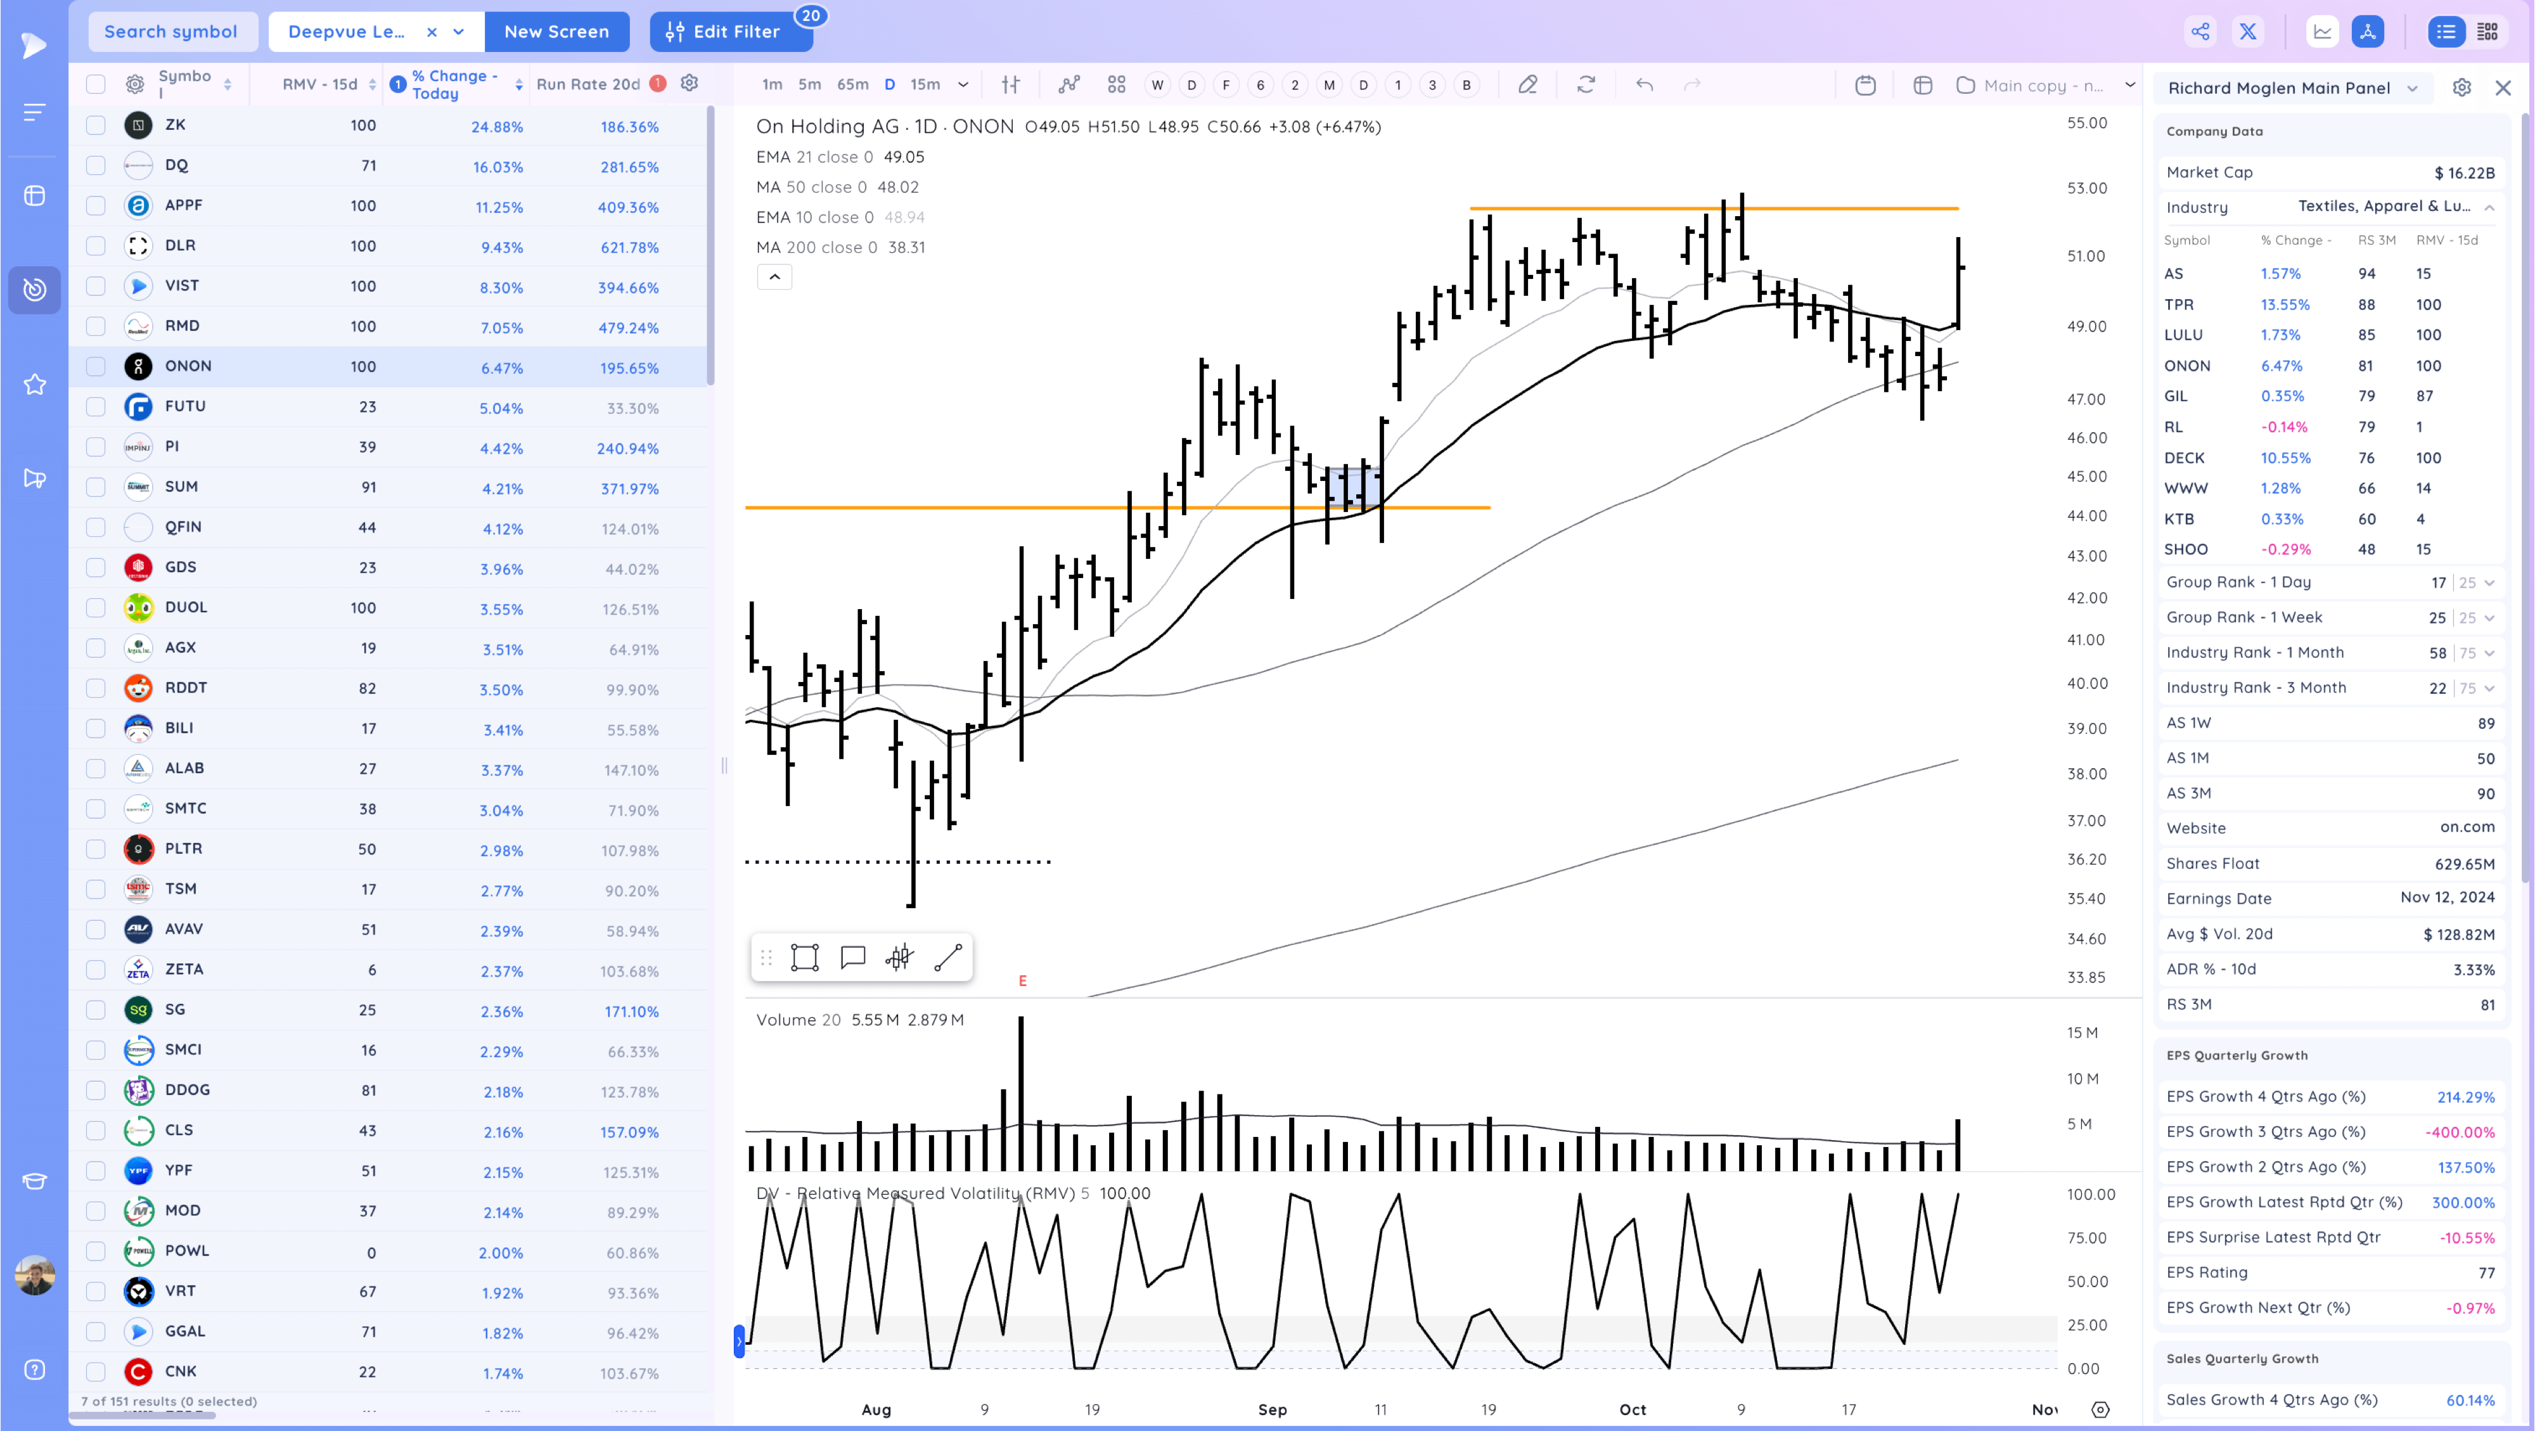Check the ZK row checkbox
Screen dimensions: 2535x1431
tap(96, 125)
